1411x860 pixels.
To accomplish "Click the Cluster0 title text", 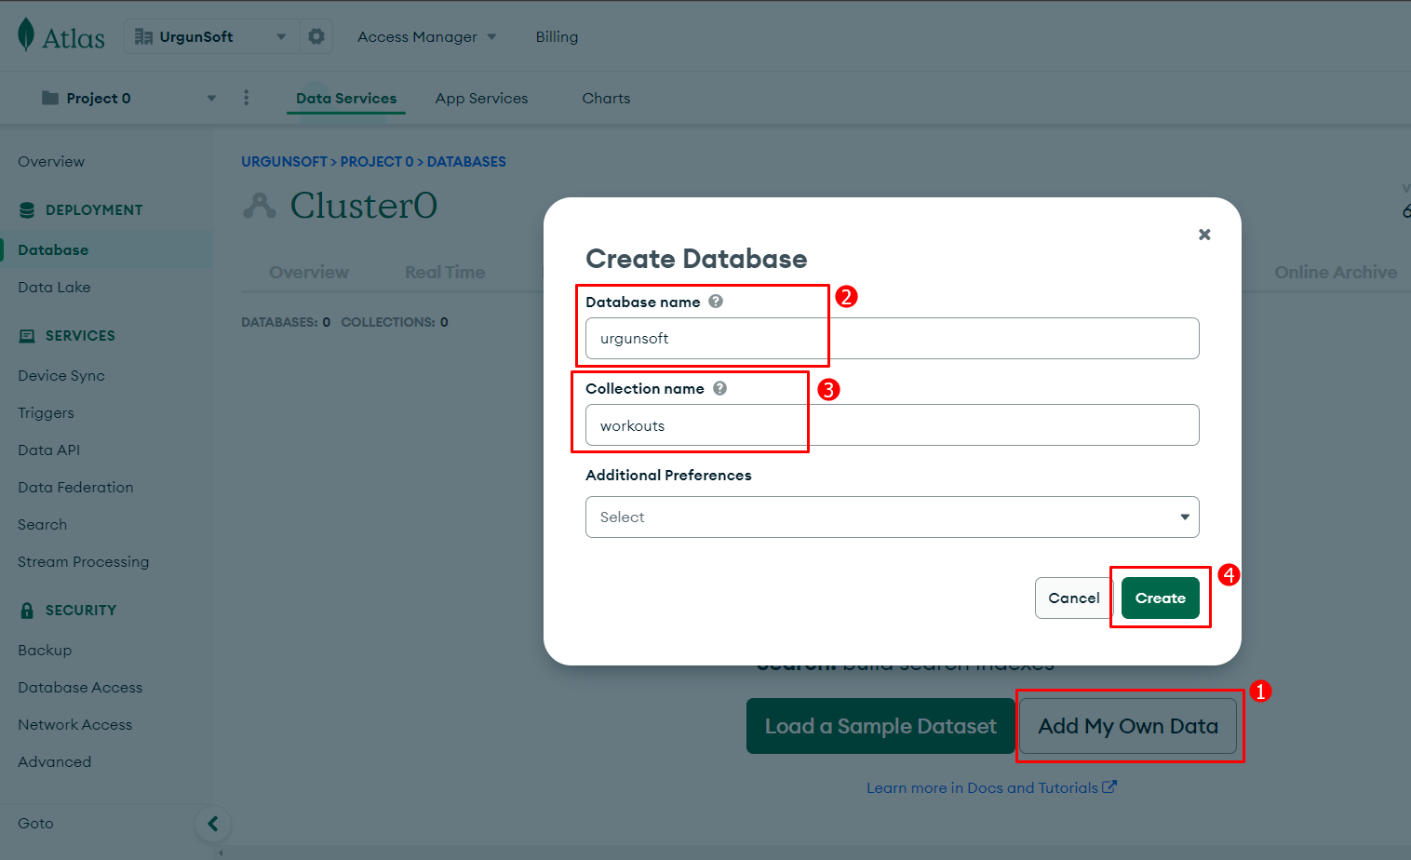I will (x=364, y=206).
